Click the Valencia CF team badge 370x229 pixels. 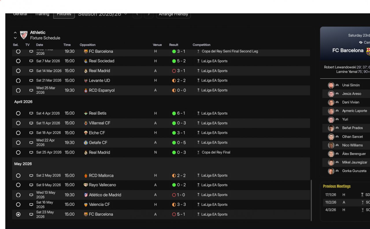coord(86,205)
